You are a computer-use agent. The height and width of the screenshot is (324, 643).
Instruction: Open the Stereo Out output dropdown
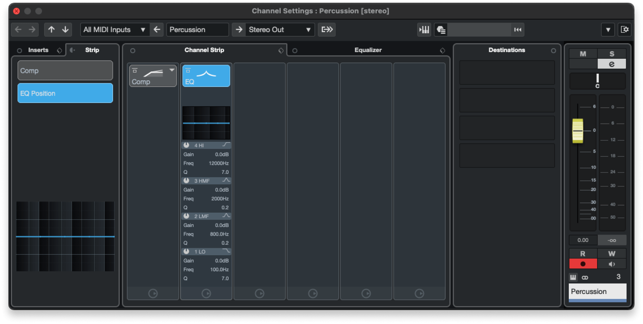(280, 30)
